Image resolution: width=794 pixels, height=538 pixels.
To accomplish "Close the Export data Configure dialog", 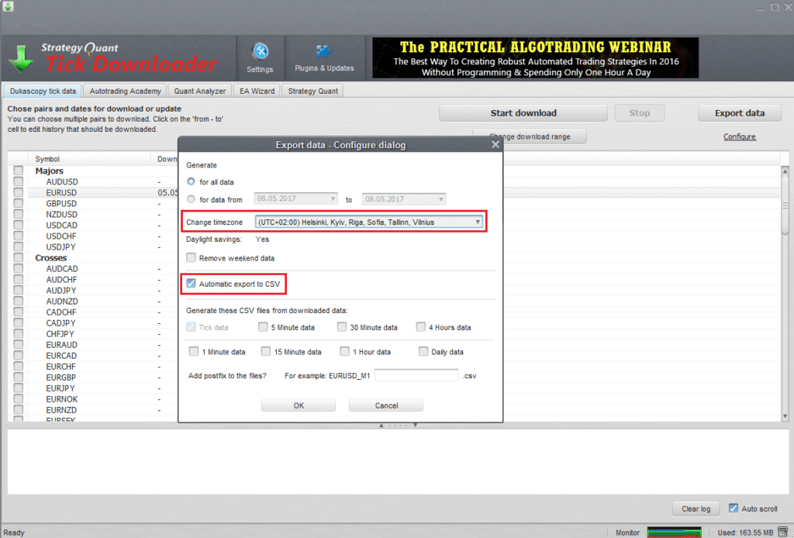I will 495,145.
